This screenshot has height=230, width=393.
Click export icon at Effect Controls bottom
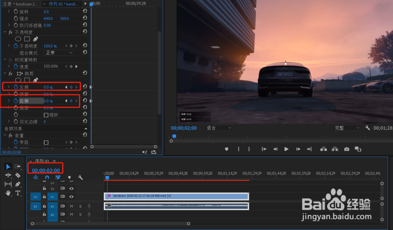[x=154, y=152]
